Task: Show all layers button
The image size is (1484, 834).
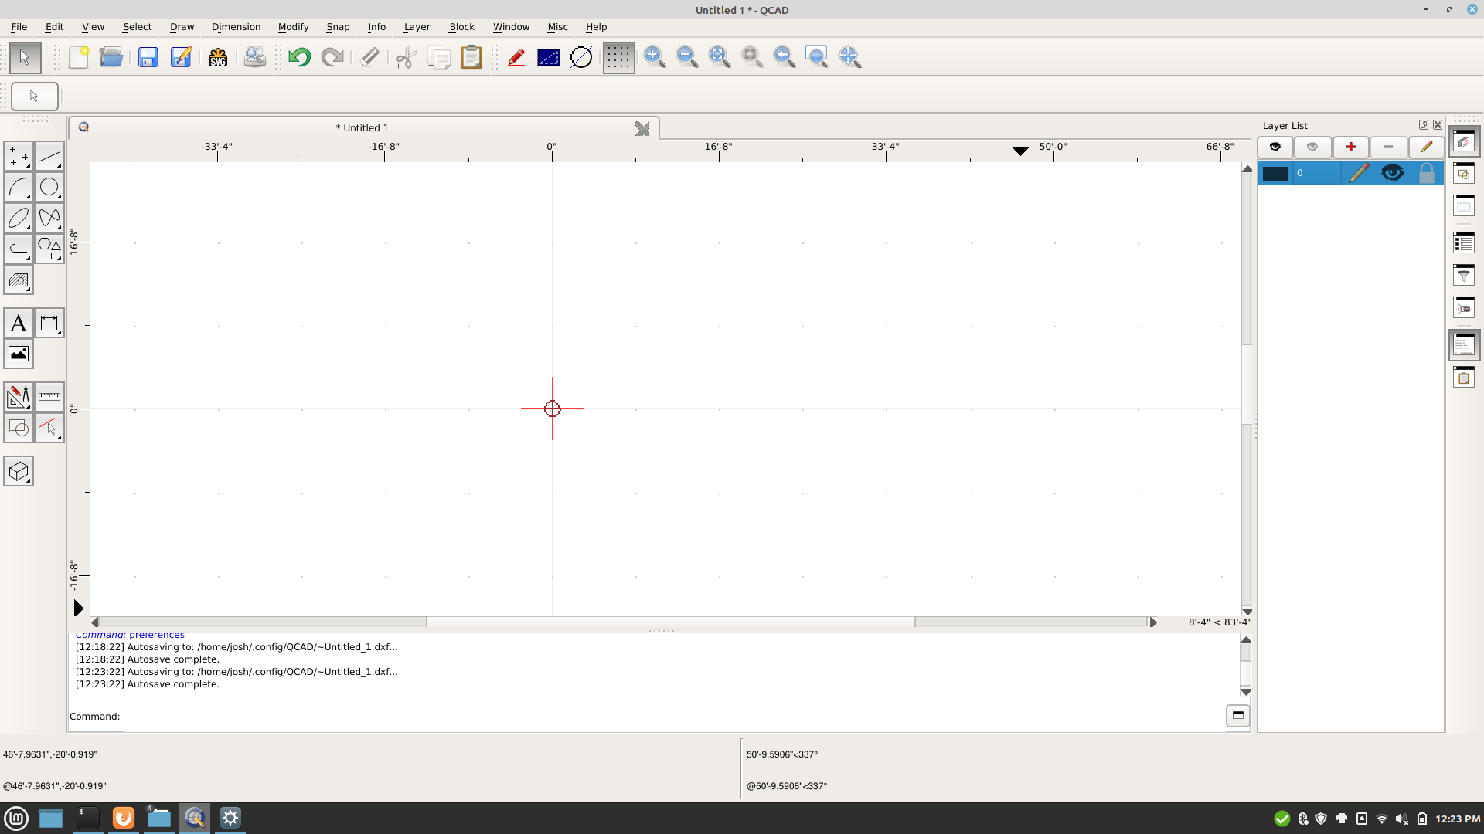Action: [1275, 147]
